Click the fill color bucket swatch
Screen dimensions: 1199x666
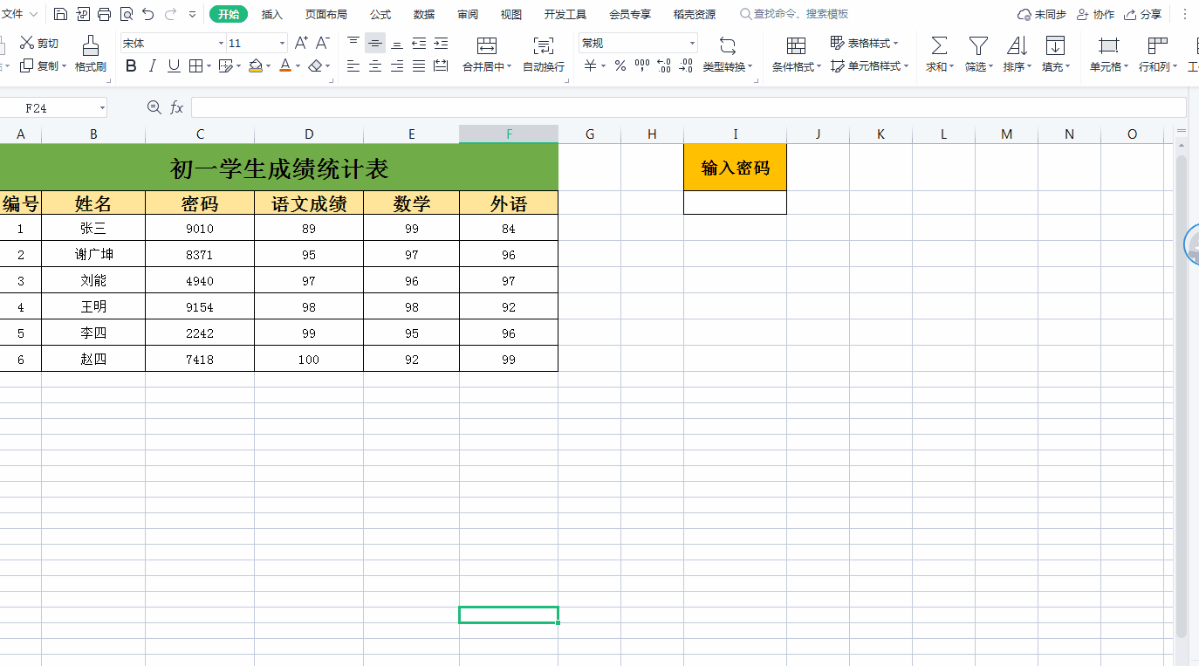255,65
